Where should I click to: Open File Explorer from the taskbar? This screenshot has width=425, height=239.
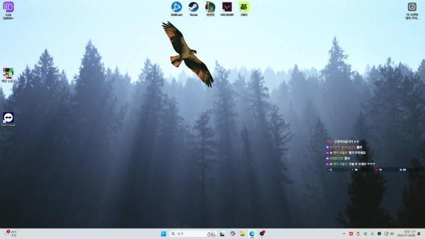point(242,234)
